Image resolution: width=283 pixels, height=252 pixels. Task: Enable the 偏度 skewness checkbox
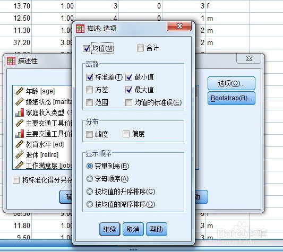[x=126, y=134]
